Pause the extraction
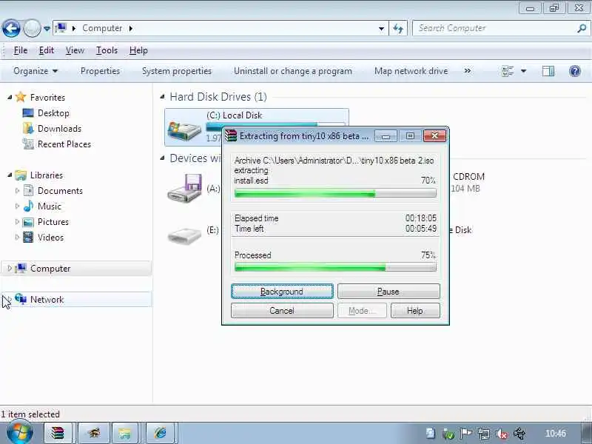Screen dimensions: 592x444 pos(388,292)
